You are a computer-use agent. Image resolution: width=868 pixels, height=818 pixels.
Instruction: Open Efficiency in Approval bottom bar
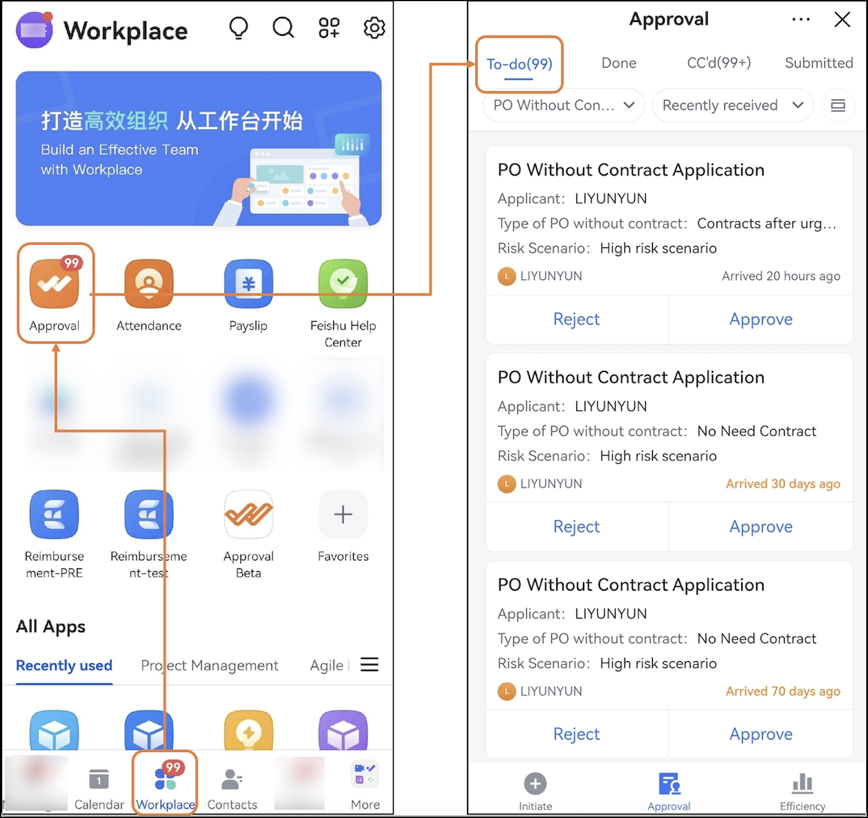[x=802, y=791]
